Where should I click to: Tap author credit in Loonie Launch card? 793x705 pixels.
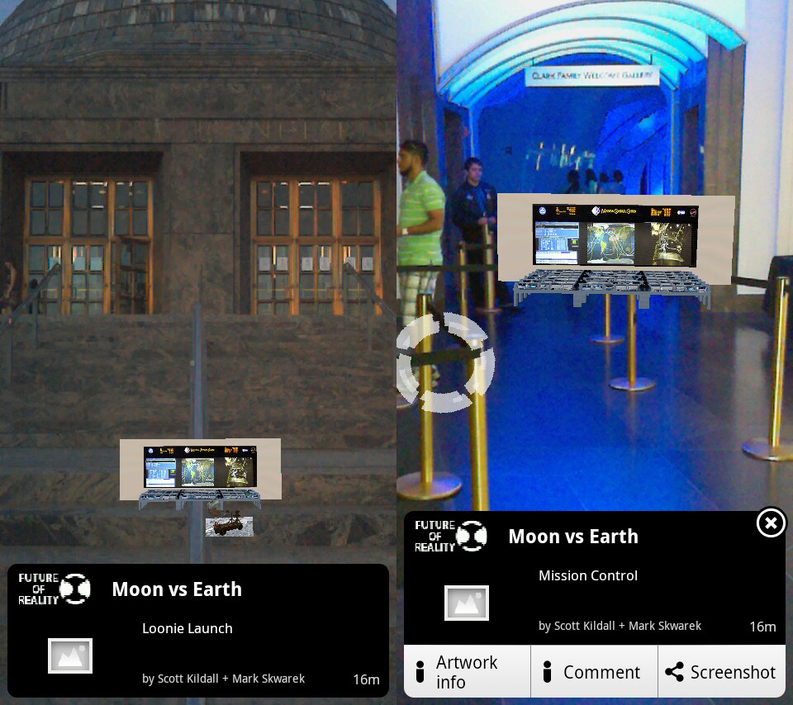coord(223,679)
